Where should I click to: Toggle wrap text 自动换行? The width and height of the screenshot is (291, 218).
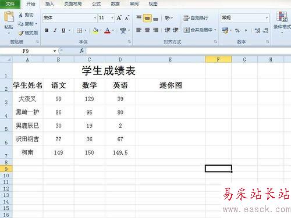(x=196, y=18)
